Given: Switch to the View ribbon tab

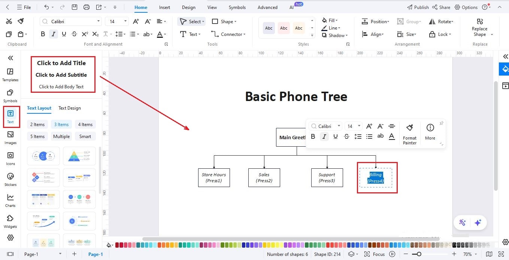Looking at the screenshot, I should pos(212,7).
